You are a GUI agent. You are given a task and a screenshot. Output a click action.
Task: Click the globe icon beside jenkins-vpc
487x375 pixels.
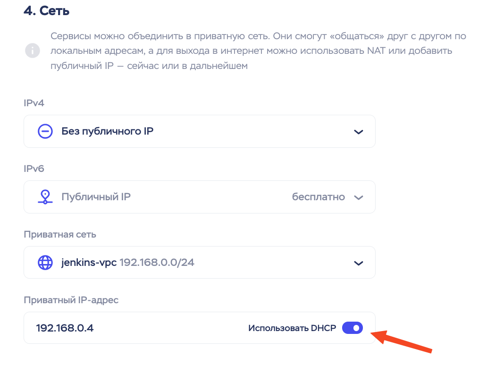[45, 263]
